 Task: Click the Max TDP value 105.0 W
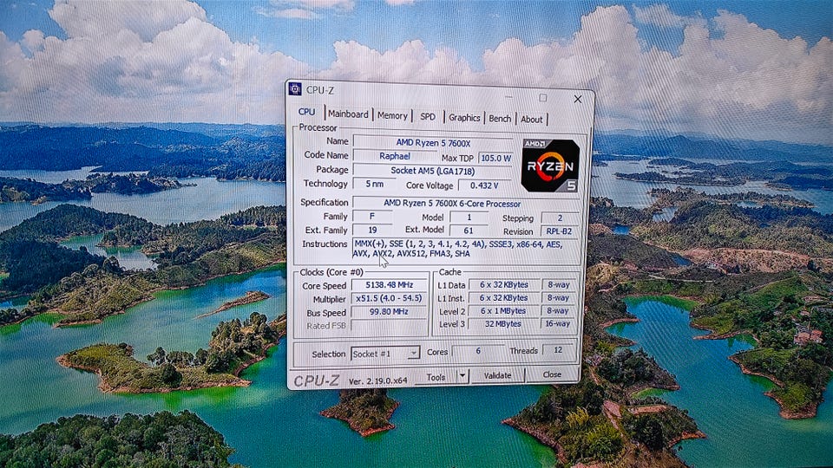tap(495, 158)
